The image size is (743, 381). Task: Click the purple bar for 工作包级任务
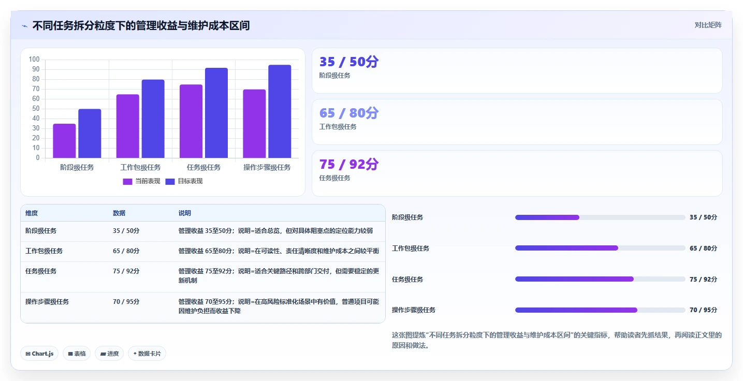coord(127,126)
